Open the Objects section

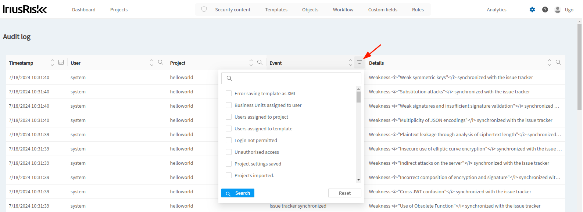[x=310, y=10]
